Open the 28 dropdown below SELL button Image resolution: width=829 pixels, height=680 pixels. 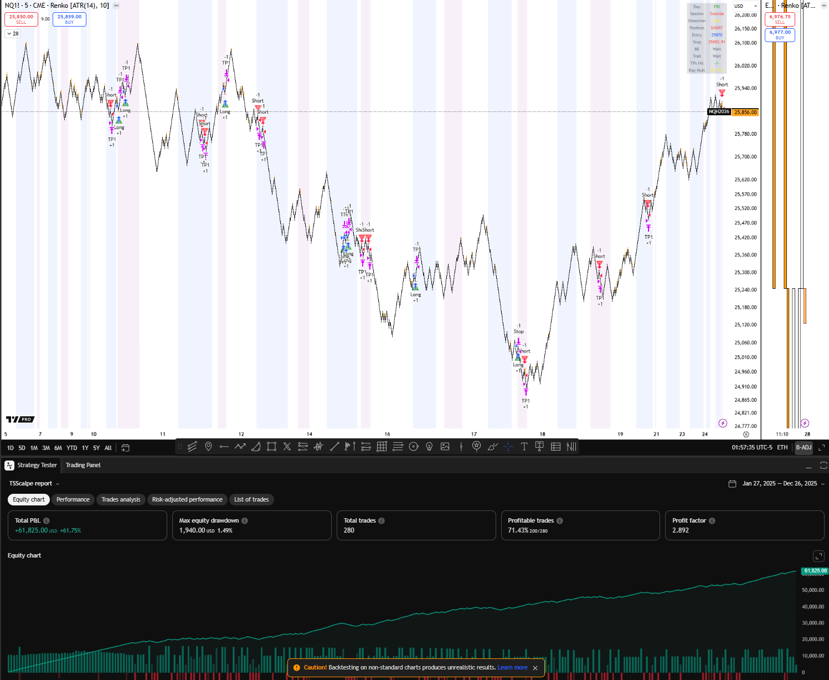(x=12, y=33)
